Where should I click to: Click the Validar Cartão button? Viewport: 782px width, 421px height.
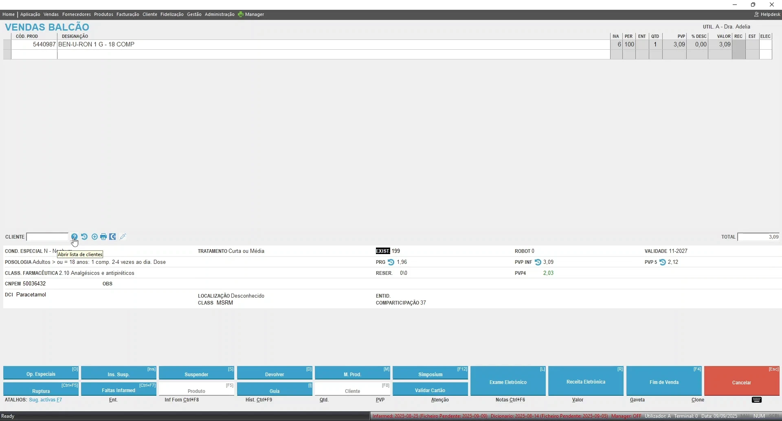tap(430, 390)
